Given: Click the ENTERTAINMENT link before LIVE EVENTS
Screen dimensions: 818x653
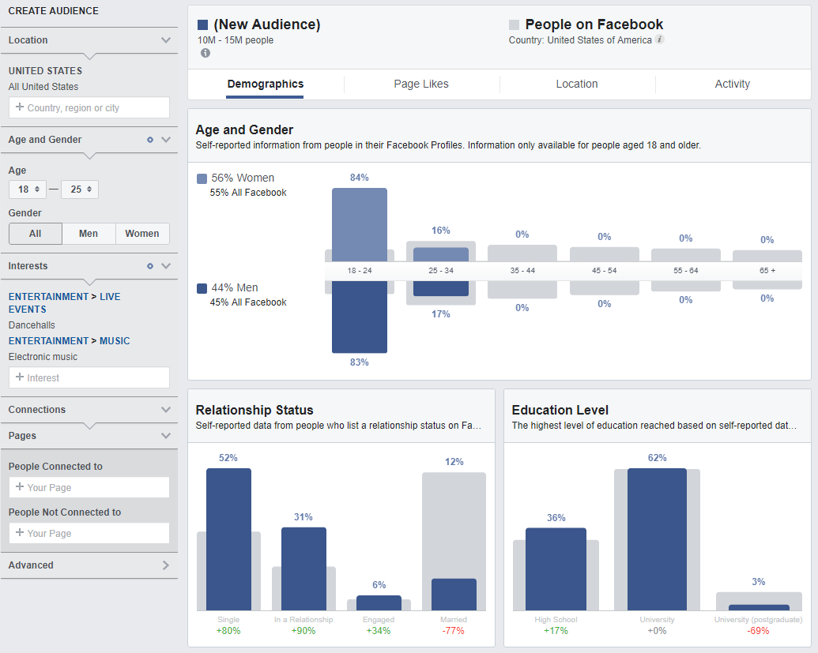Looking at the screenshot, I should pyautogui.click(x=48, y=297).
